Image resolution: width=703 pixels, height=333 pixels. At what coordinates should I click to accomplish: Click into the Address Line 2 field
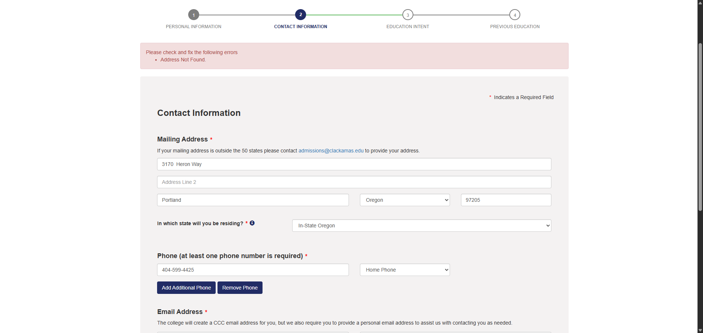click(x=354, y=182)
